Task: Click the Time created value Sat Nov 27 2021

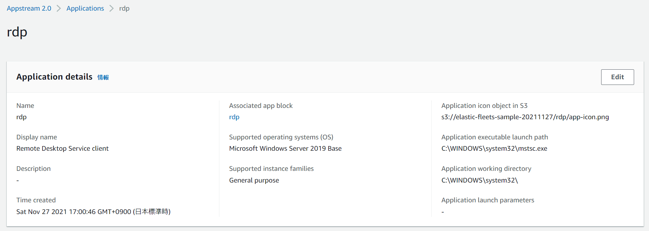Action: 94,212
